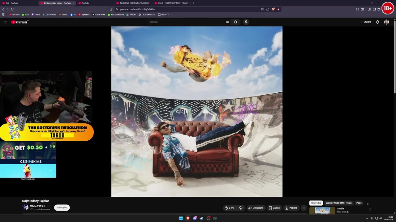Open tab list dropdown chevron
This screenshot has width=396, height=222.
372,3
